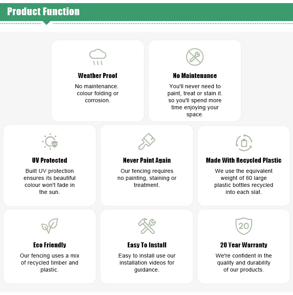
Task: Click the hammer and wrench install icon
Action: pyautogui.click(x=146, y=226)
